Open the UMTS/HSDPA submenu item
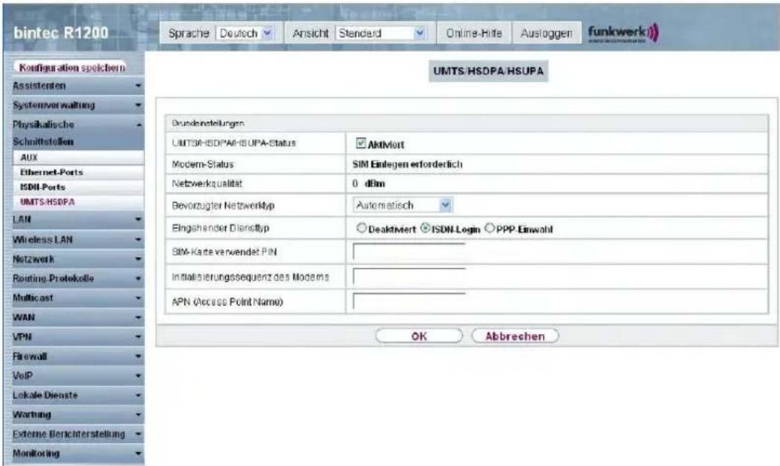Screen dimensions: 780x466 tap(78, 202)
